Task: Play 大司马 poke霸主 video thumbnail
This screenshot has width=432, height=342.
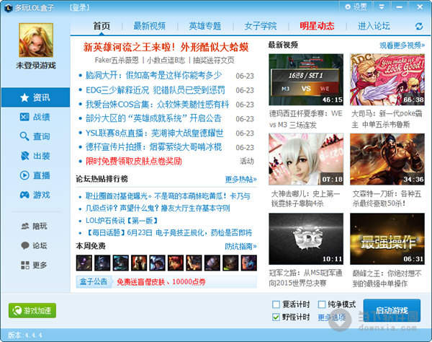Action: point(387,79)
